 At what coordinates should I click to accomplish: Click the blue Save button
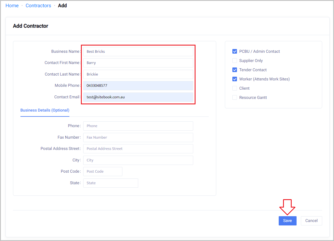(287, 221)
